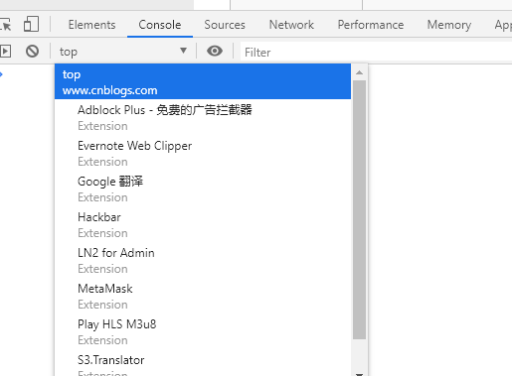The height and width of the screenshot is (376, 512).
Task: Switch to the Performance tab
Action: tap(371, 25)
